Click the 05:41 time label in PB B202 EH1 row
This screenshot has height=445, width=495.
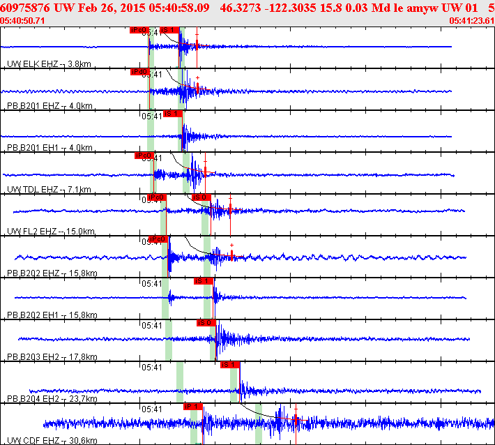(151, 284)
